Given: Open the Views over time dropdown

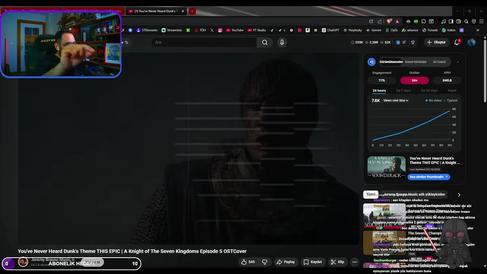Looking at the screenshot, I should pyautogui.click(x=396, y=100).
